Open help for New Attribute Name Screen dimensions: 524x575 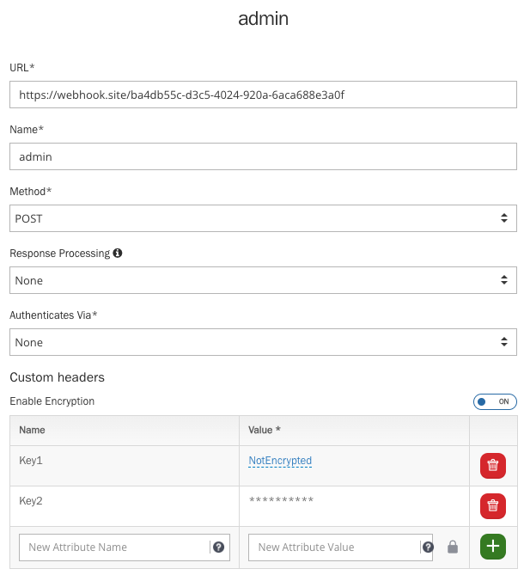coord(219,547)
